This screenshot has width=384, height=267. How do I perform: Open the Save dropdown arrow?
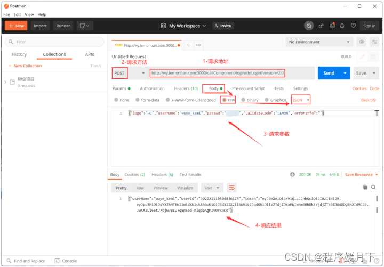(x=374, y=73)
